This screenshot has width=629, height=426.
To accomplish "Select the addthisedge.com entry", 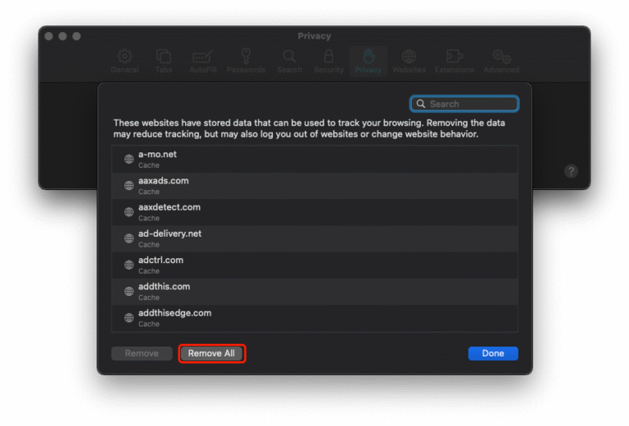I will click(x=314, y=318).
